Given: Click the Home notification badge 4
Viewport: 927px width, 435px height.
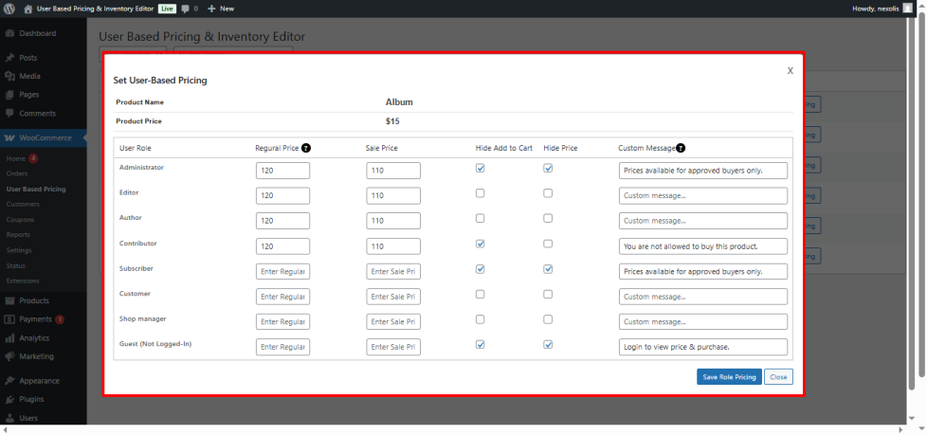Looking at the screenshot, I should click(x=33, y=158).
